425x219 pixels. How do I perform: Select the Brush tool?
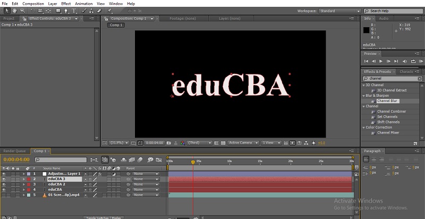[84, 11]
